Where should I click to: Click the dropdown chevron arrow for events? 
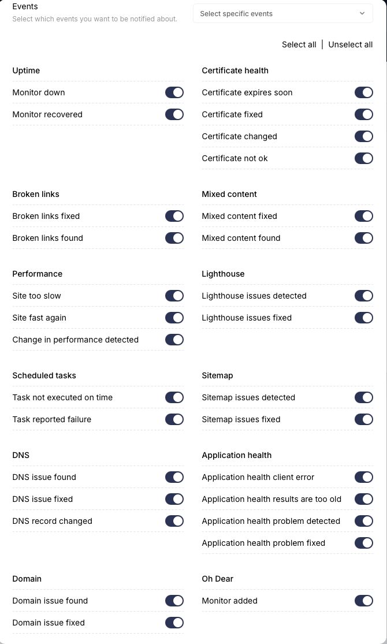pyautogui.click(x=362, y=13)
